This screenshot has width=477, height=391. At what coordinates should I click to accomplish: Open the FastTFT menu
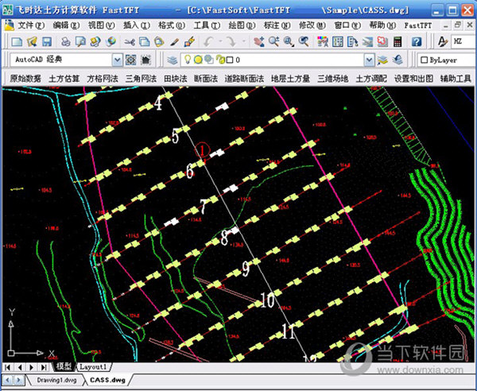click(x=418, y=25)
